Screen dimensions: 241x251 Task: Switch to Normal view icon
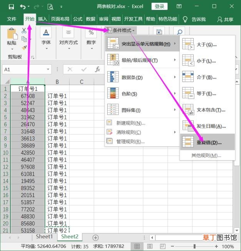[137, 246]
